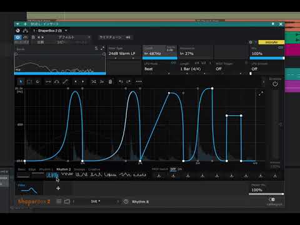Expand the band display view
Viewport: 300px width, 225px height.
click(102, 49)
